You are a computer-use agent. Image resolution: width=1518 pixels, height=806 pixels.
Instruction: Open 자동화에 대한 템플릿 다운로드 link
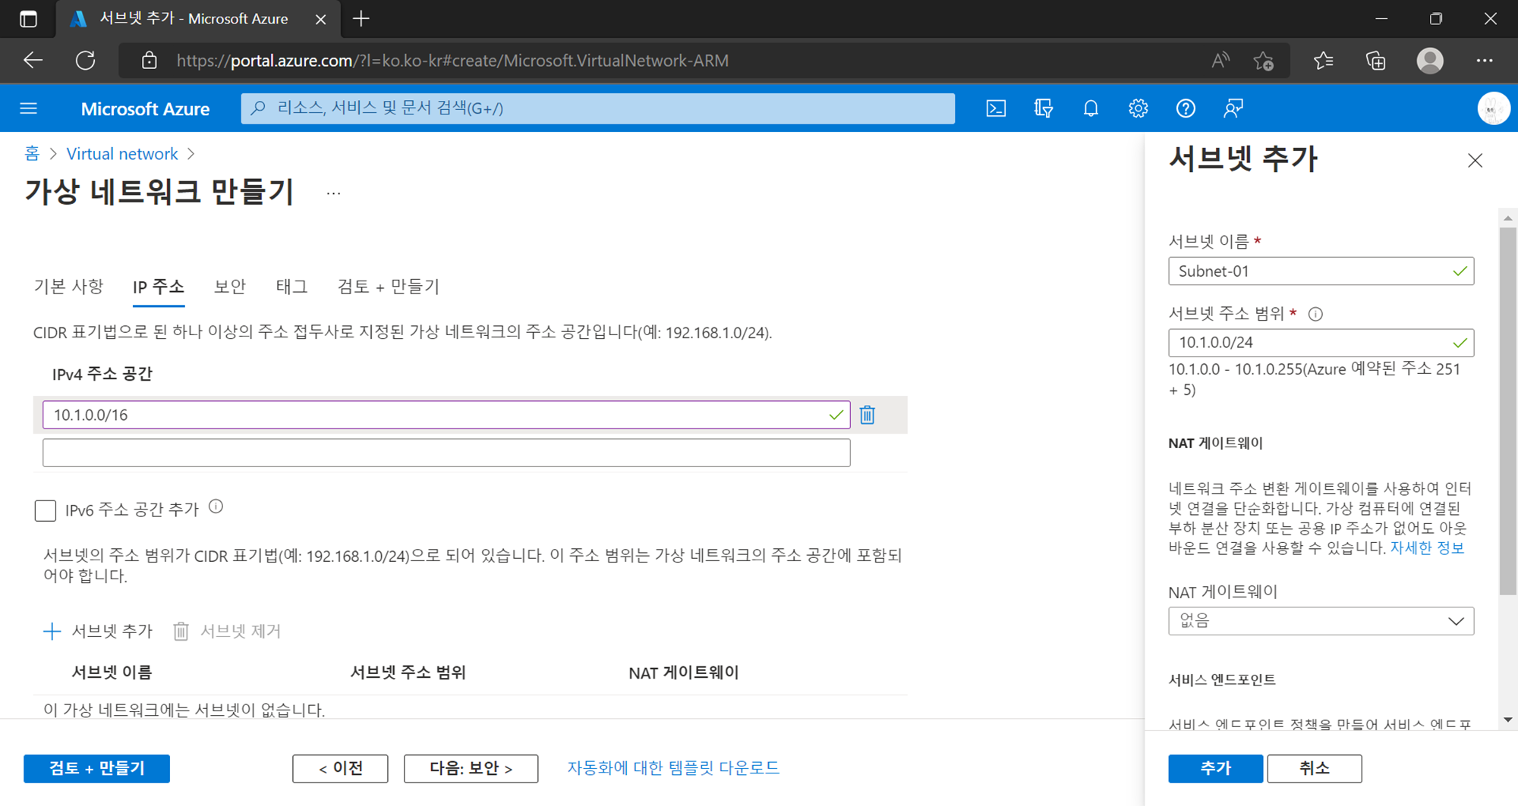click(673, 767)
